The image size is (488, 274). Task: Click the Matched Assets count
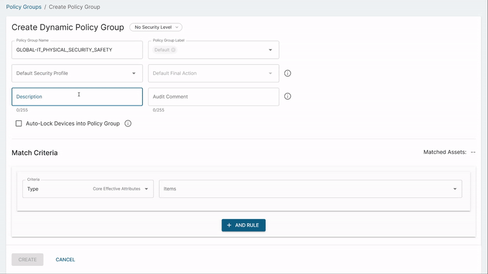(473, 152)
